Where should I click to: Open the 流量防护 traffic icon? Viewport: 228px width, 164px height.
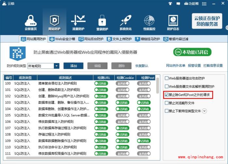point(78,22)
